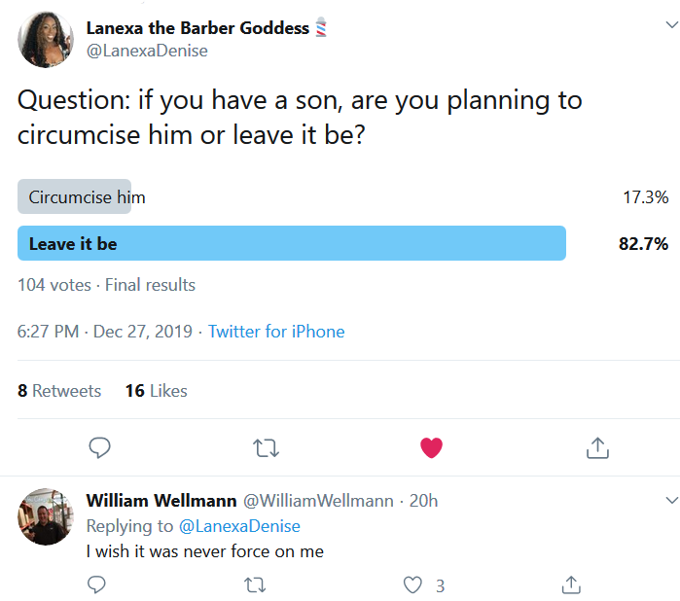The height and width of the screenshot is (601, 680).
Task: Share William Wellmann's reply
Action: pos(572,584)
